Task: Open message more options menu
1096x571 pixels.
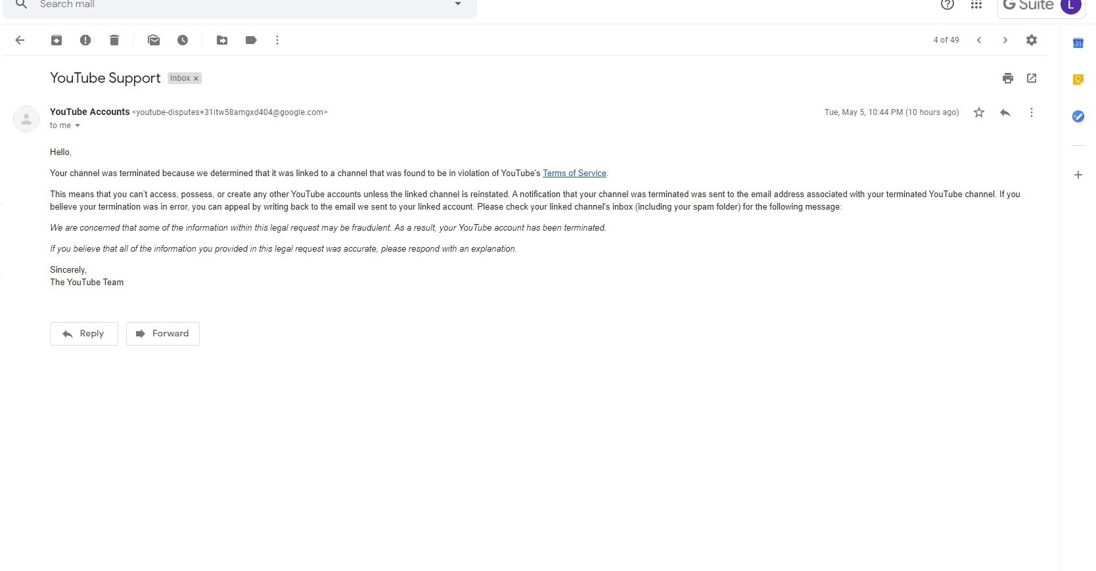Action: tap(1032, 112)
